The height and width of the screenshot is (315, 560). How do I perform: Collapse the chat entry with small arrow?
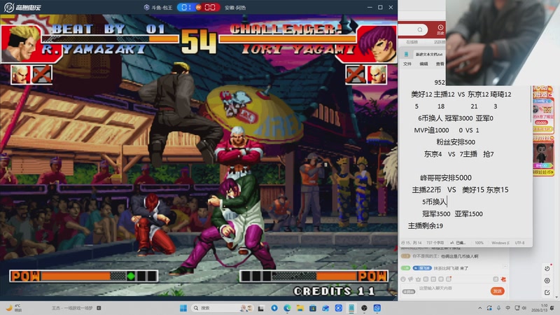tap(505, 266)
